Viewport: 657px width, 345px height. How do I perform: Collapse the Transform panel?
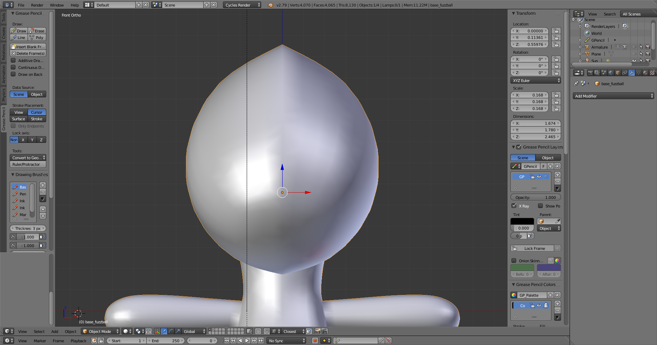[x=513, y=13]
